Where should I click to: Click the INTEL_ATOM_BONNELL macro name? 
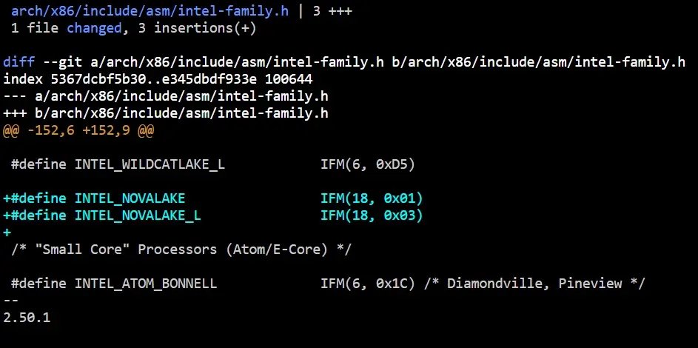[x=145, y=284]
